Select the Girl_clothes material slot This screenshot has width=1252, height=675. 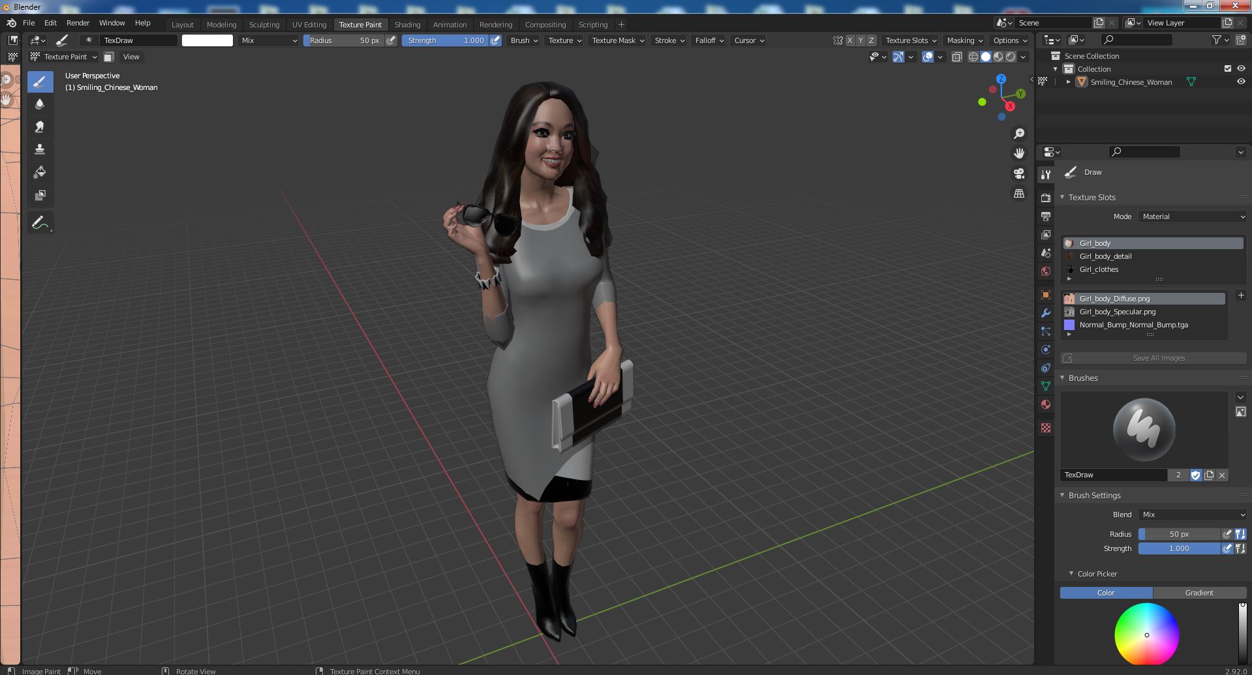pos(1153,269)
